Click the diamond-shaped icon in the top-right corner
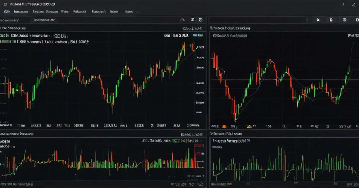Screen dimensions: 359x188 (x=354, y=5)
